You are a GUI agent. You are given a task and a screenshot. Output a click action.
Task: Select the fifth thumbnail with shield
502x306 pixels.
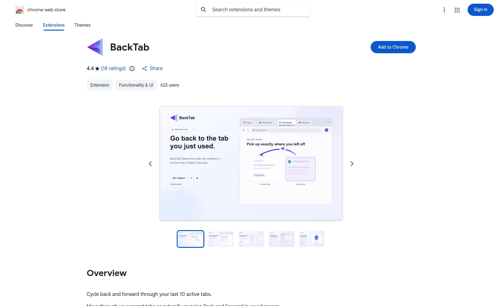click(x=312, y=239)
